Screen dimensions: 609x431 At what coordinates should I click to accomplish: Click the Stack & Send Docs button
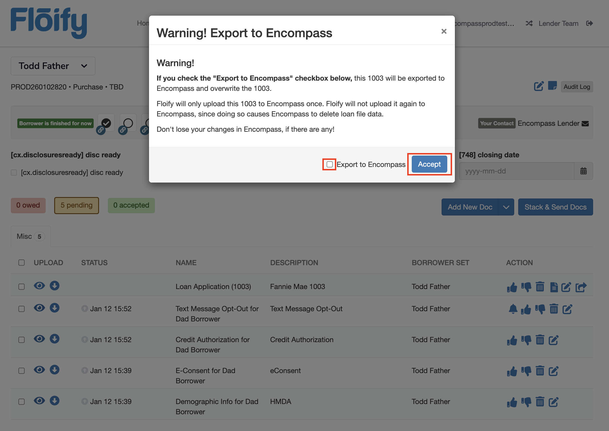(x=555, y=207)
